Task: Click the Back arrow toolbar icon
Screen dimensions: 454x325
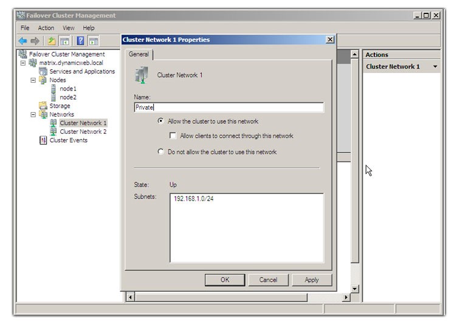Action: point(22,41)
